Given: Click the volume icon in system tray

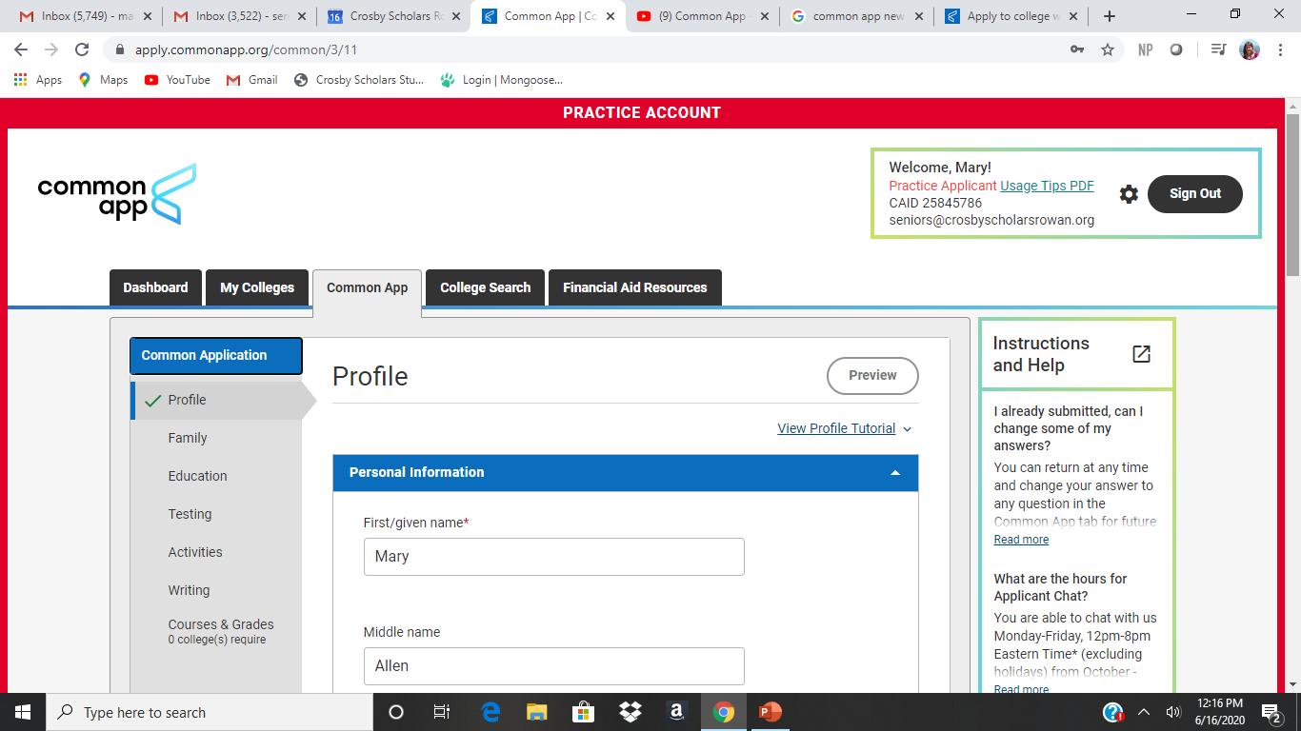Looking at the screenshot, I should pos(1173,712).
